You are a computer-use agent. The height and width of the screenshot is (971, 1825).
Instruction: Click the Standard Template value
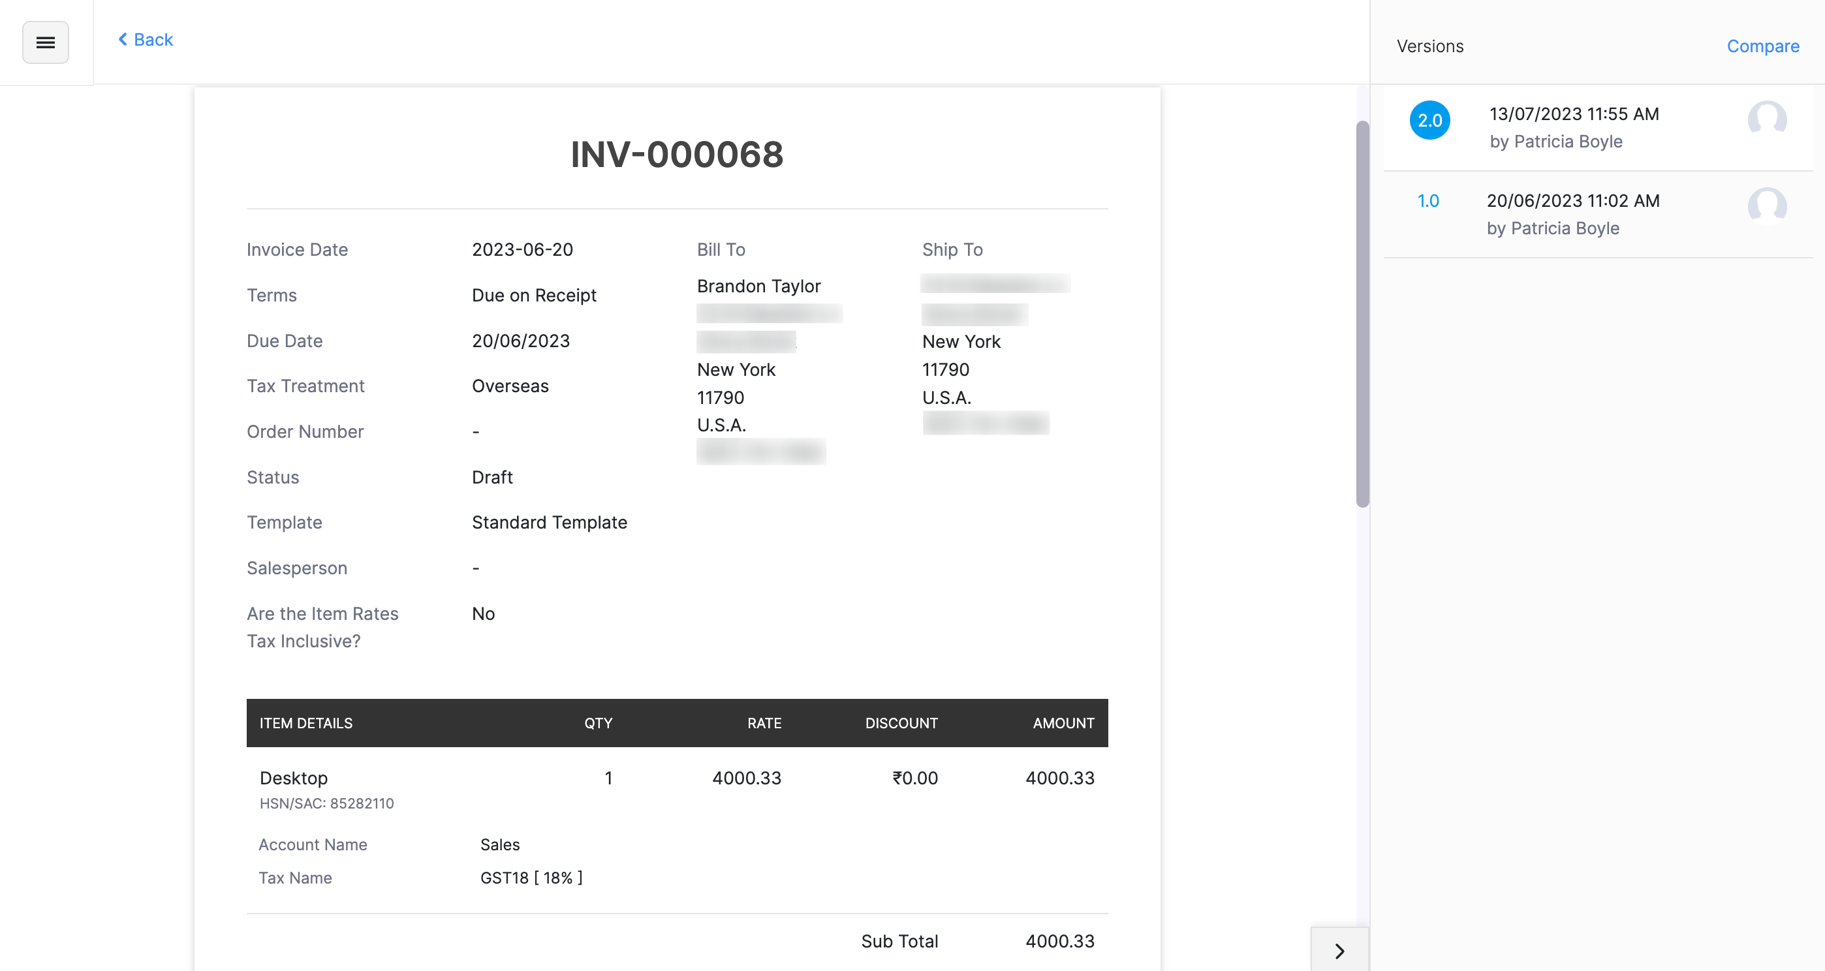[x=550, y=522]
